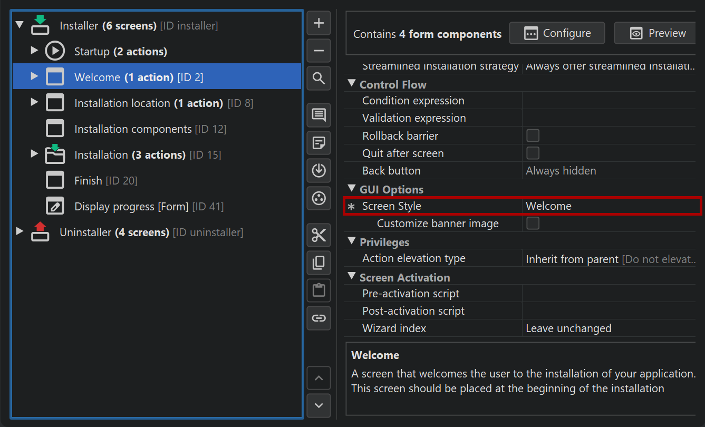Collapse the Control Flow section
The width and height of the screenshot is (705, 427).
tap(352, 84)
